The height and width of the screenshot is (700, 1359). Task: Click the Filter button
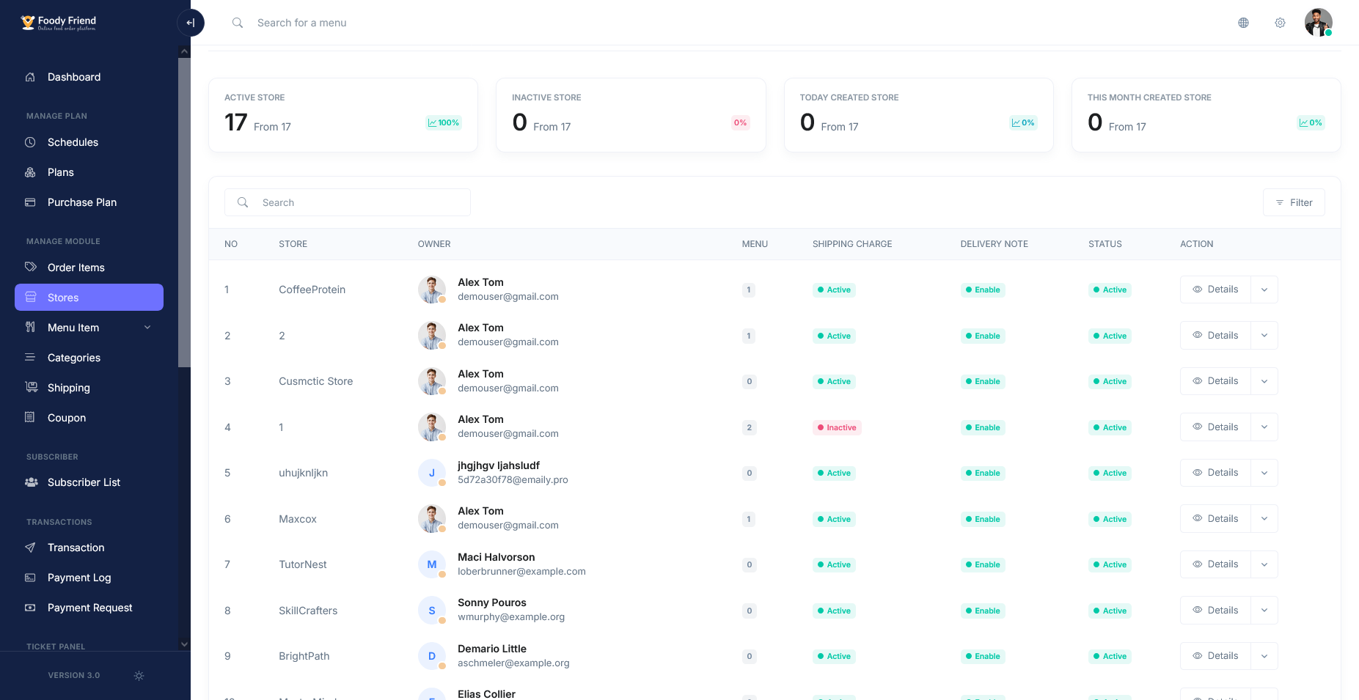click(x=1294, y=202)
